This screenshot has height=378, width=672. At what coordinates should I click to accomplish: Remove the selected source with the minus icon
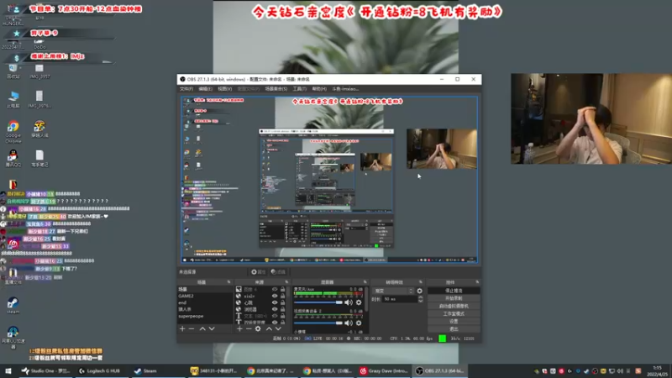[x=249, y=328]
